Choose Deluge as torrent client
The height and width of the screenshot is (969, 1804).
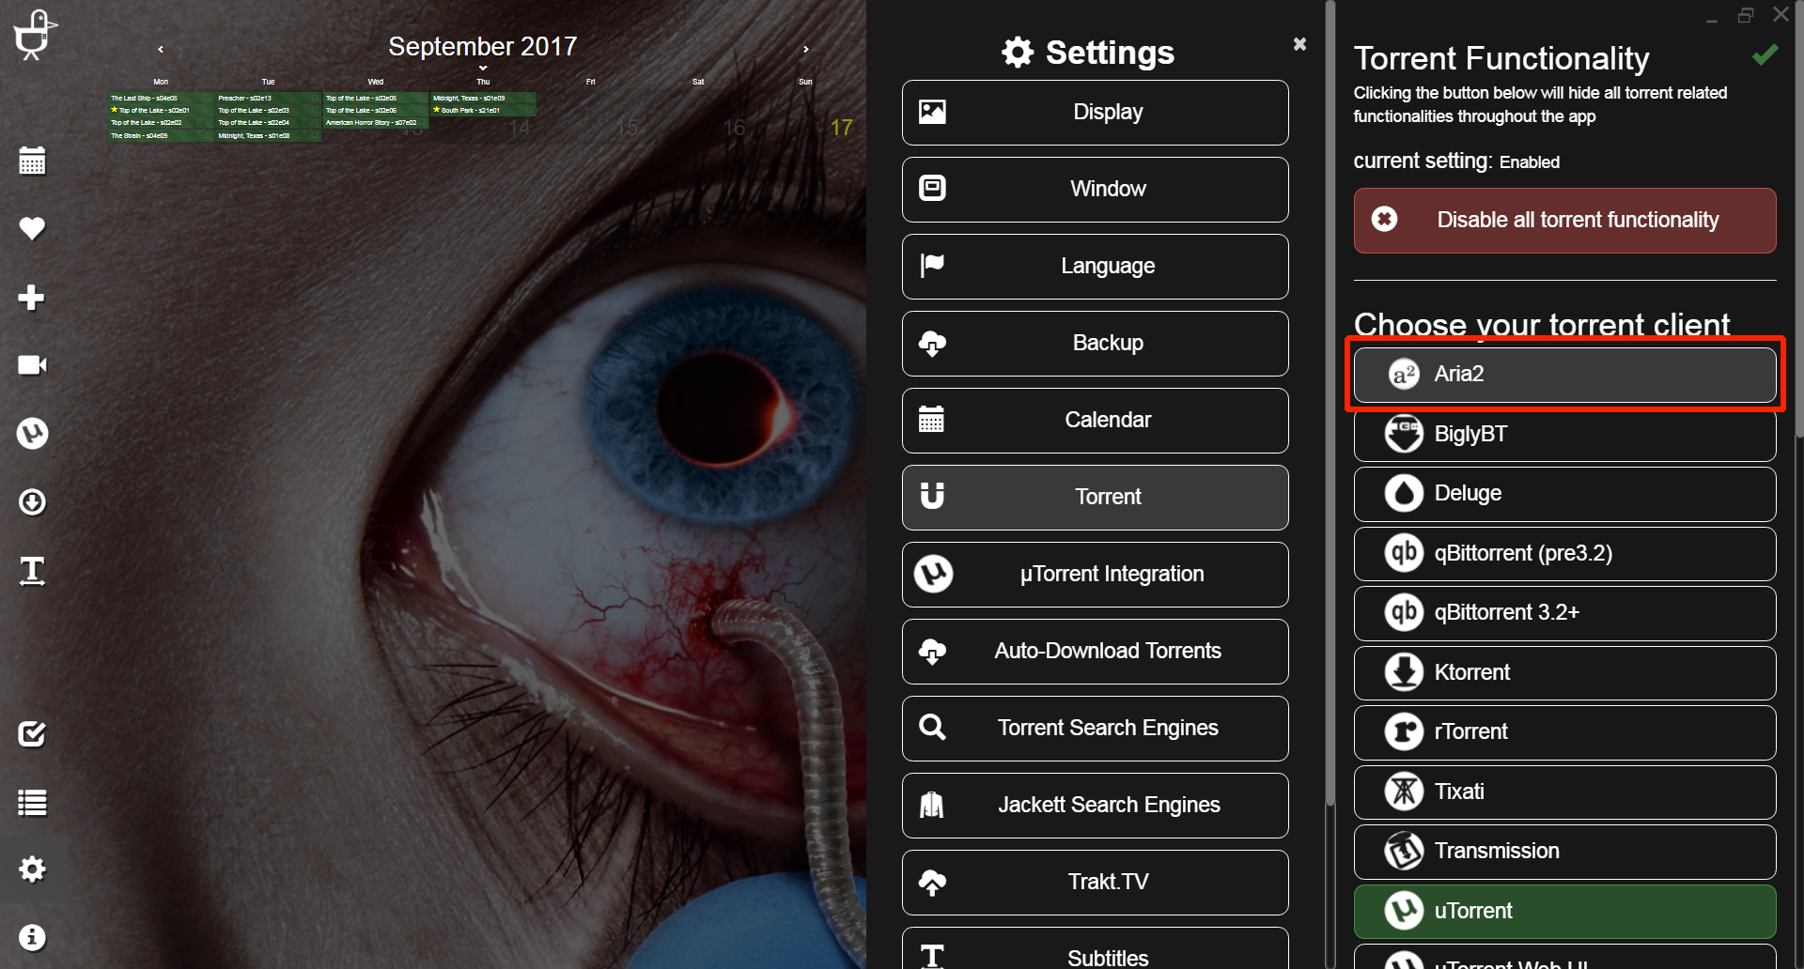point(1564,494)
